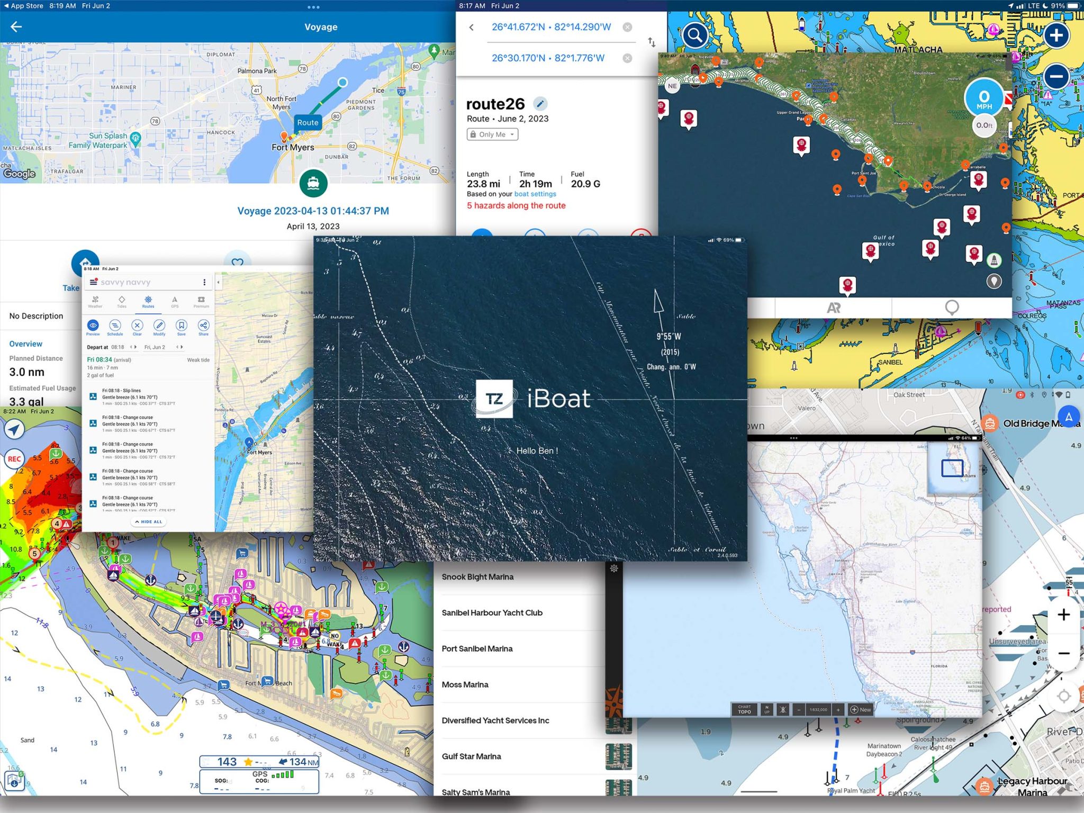Collapse steps with HIDE ALL

click(x=149, y=522)
